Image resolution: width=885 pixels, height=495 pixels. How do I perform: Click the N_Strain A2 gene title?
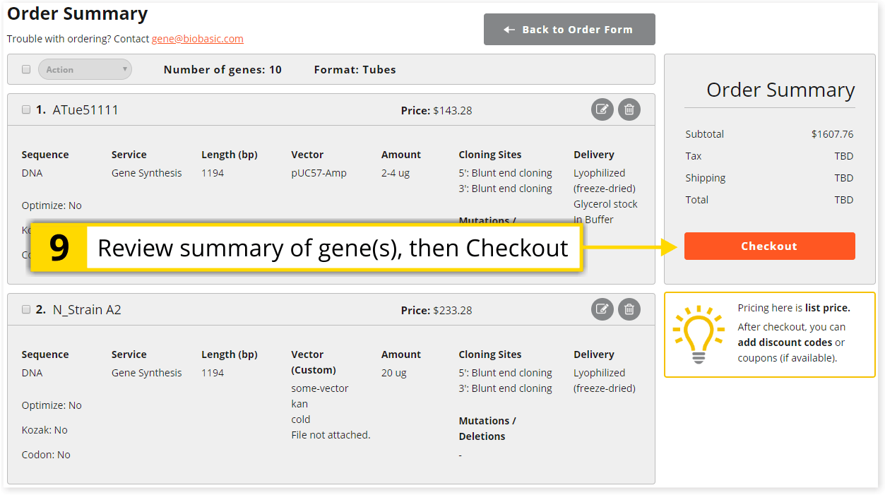point(87,310)
